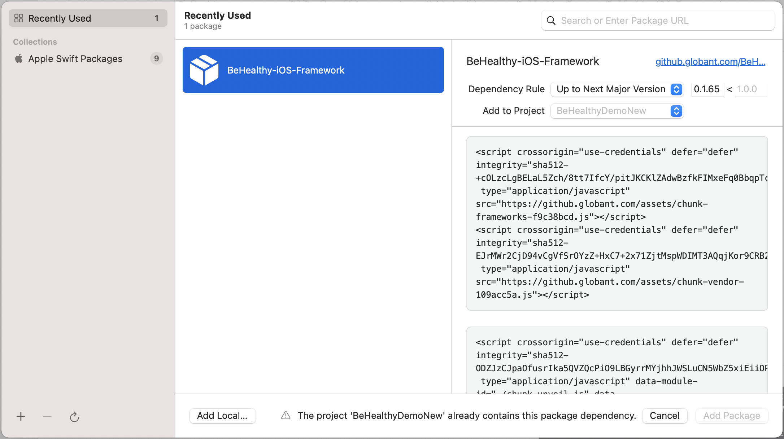This screenshot has height=439, width=784.
Task: Switch to the Apple Swift Packages collection
Action: coord(75,58)
